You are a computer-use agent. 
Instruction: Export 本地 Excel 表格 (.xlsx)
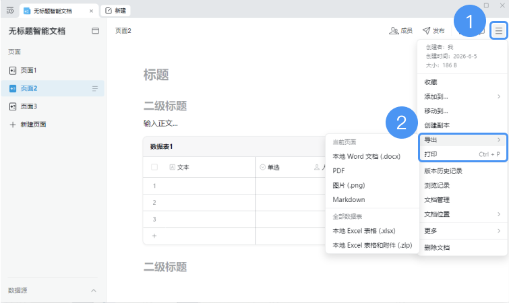pyautogui.click(x=372, y=231)
